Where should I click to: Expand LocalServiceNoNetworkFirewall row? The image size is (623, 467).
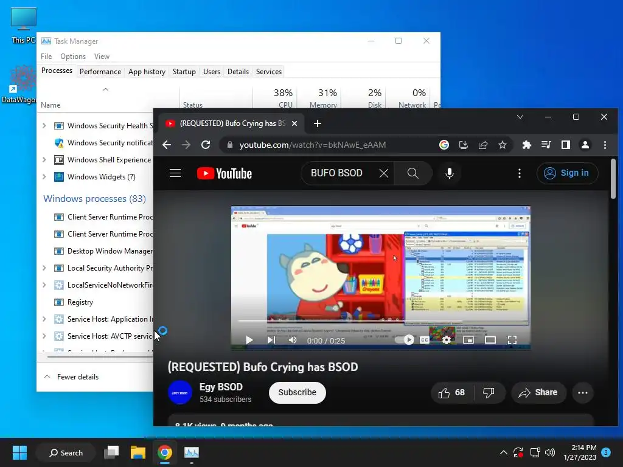(44, 285)
